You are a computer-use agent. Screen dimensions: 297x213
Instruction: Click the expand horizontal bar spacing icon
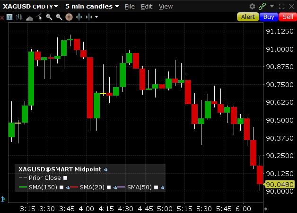pos(79,17)
